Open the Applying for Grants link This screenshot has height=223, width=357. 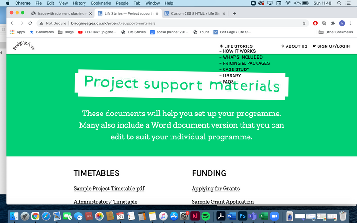[x=216, y=189]
